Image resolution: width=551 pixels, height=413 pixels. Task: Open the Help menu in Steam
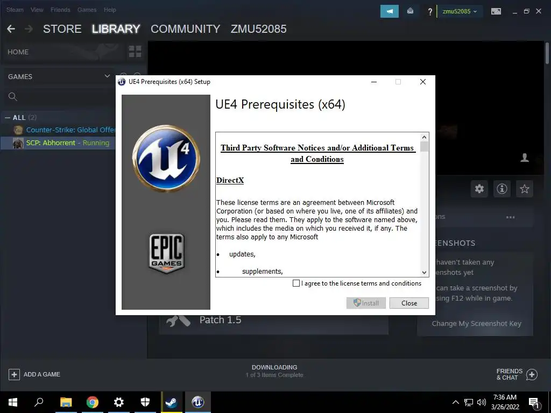tap(110, 10)
